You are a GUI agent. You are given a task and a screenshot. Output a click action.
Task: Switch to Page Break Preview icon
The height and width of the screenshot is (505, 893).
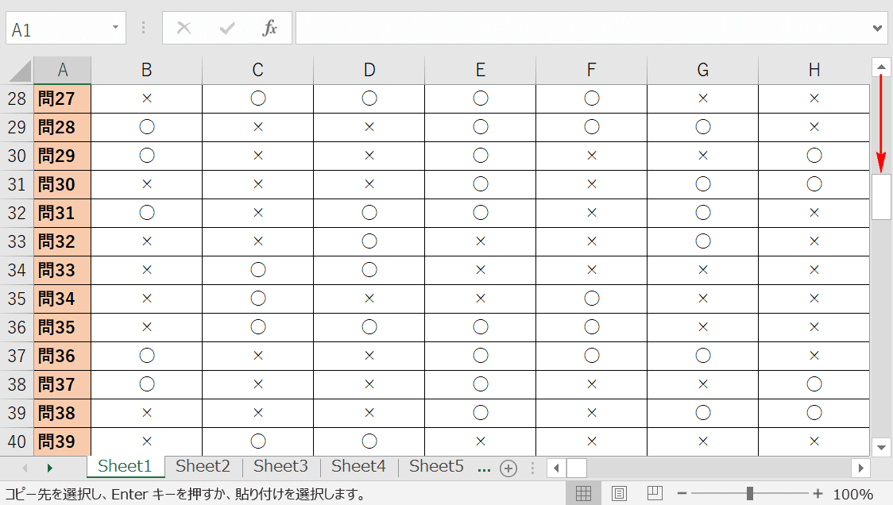[x=655, y=493]
